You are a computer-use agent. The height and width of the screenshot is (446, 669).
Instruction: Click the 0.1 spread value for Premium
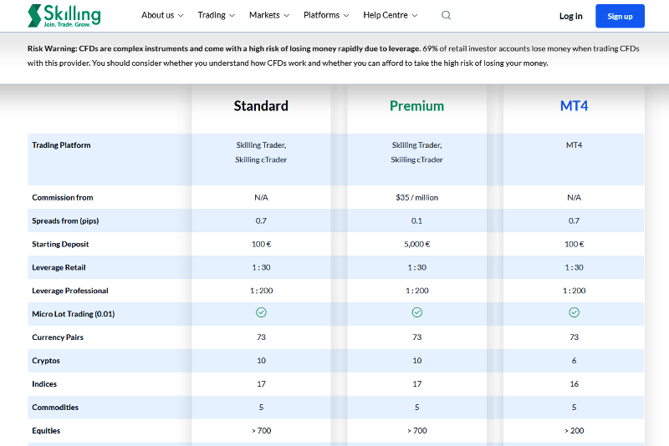pos(416,221)
